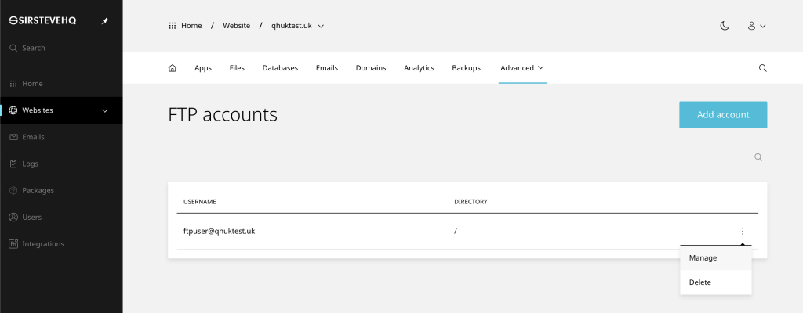Switch to the Apps tab
The height and width of the screenshot is (313, 803).
point(203,68)
